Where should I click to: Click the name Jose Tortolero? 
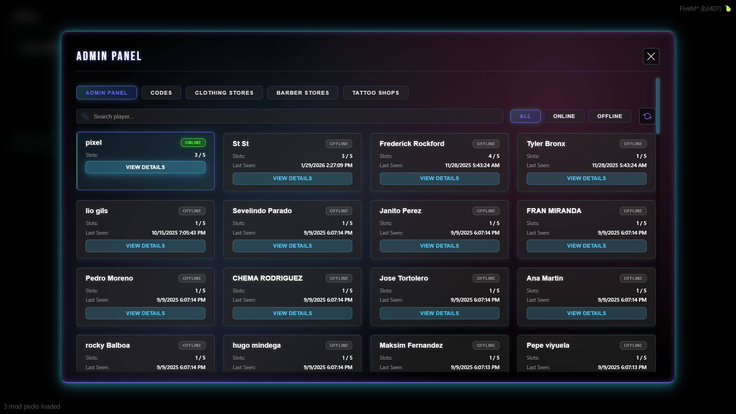point(404,278)
